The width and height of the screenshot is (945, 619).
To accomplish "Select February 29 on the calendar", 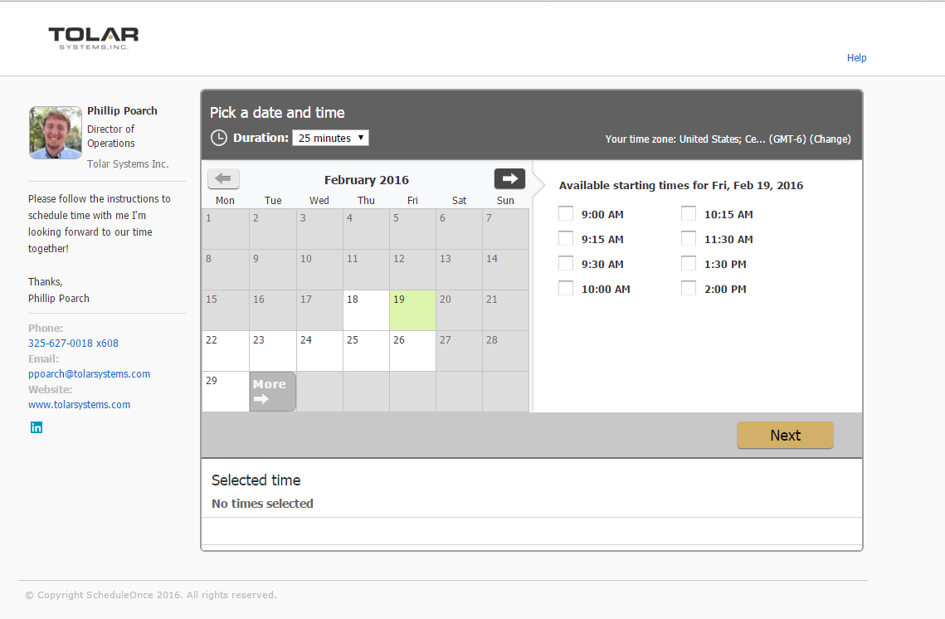I will pos(226,392).
